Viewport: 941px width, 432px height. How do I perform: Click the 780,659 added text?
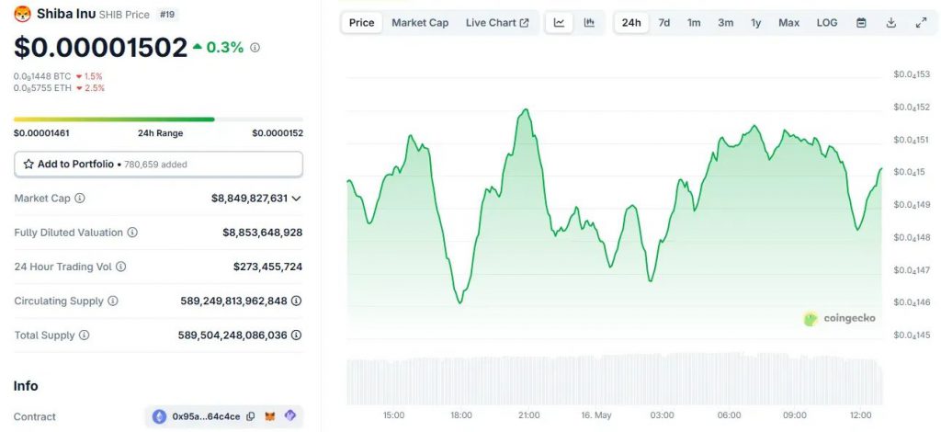tap(155, 165)
